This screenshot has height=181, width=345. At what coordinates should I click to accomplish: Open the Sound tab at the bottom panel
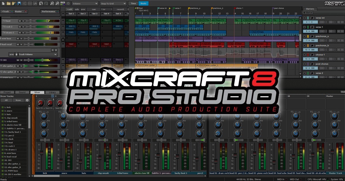[22, 92]
